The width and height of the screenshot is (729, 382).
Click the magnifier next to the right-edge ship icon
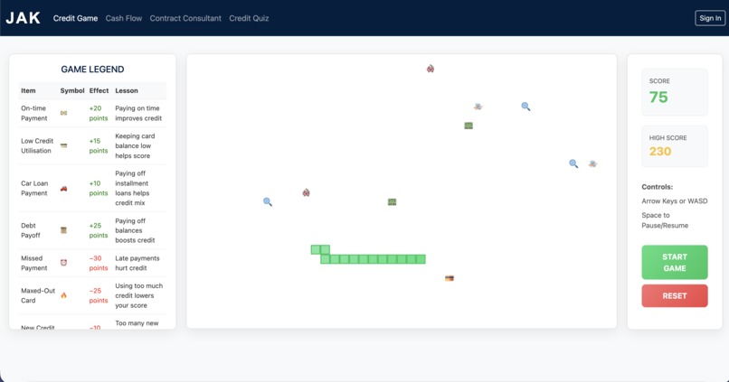point(573,163)
